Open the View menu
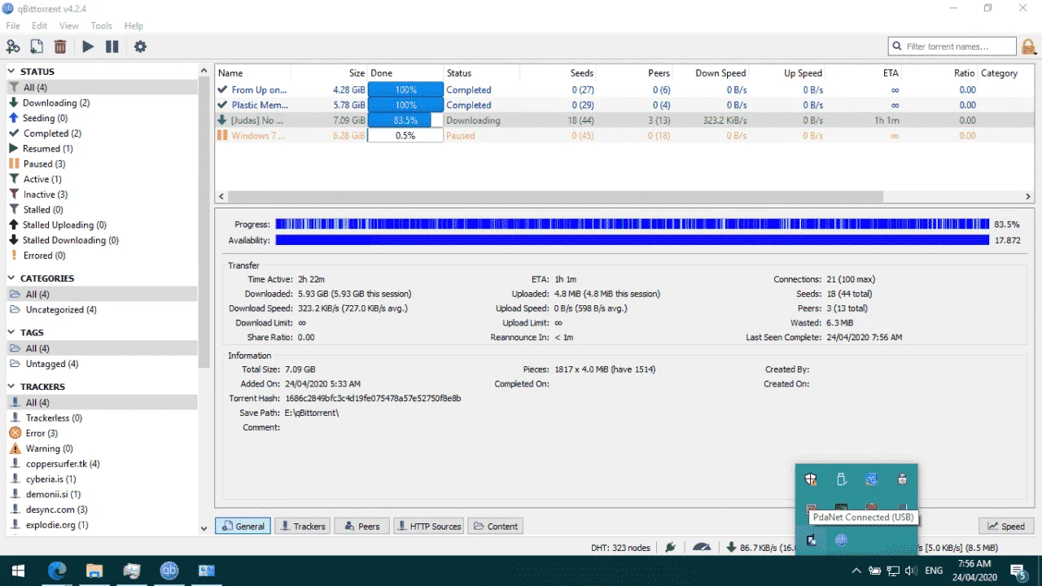Screen dimensions: 1042x586 point(69,26)
